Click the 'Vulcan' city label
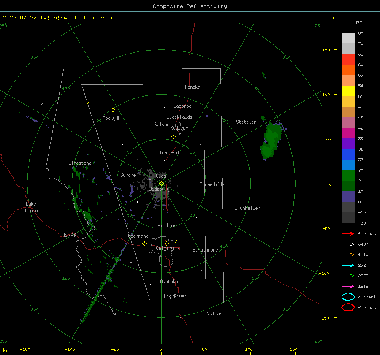This screenshot has width=380, height=355. 215,314
